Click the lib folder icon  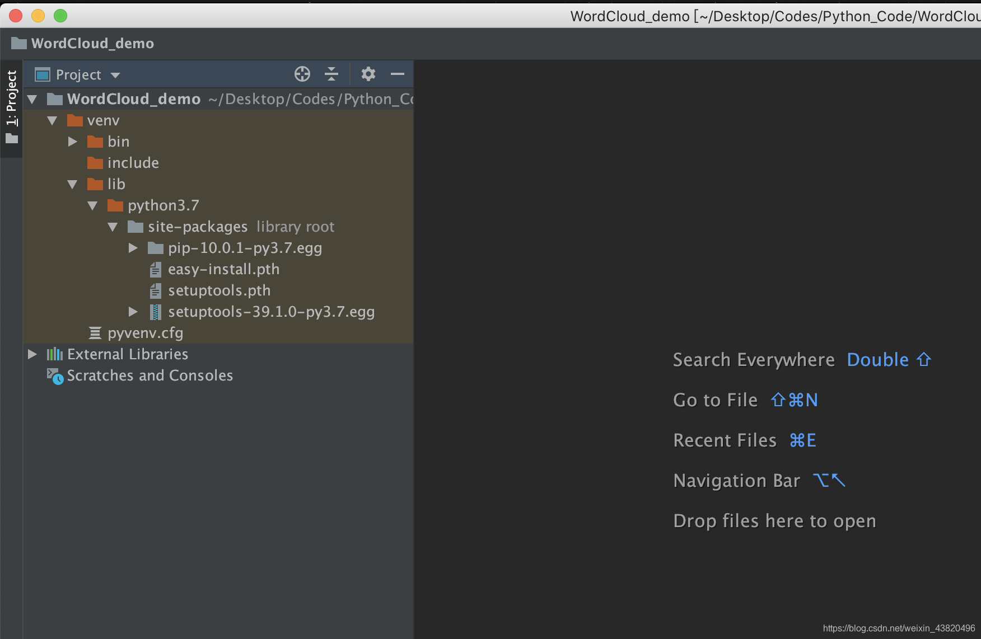point(95,184)
